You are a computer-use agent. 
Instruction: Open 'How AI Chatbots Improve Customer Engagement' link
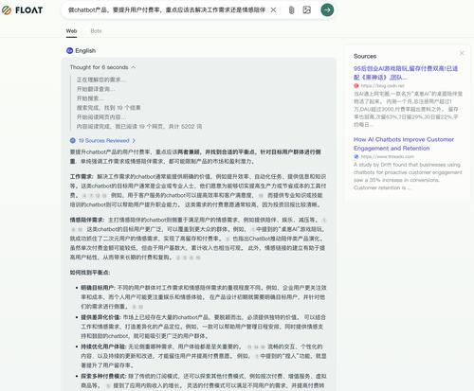point(404,144)
